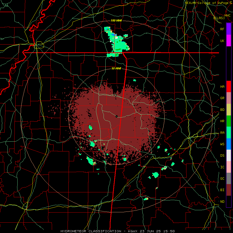Click the 100 NMI range ring label
233x233 pixels.
(116, 20)
